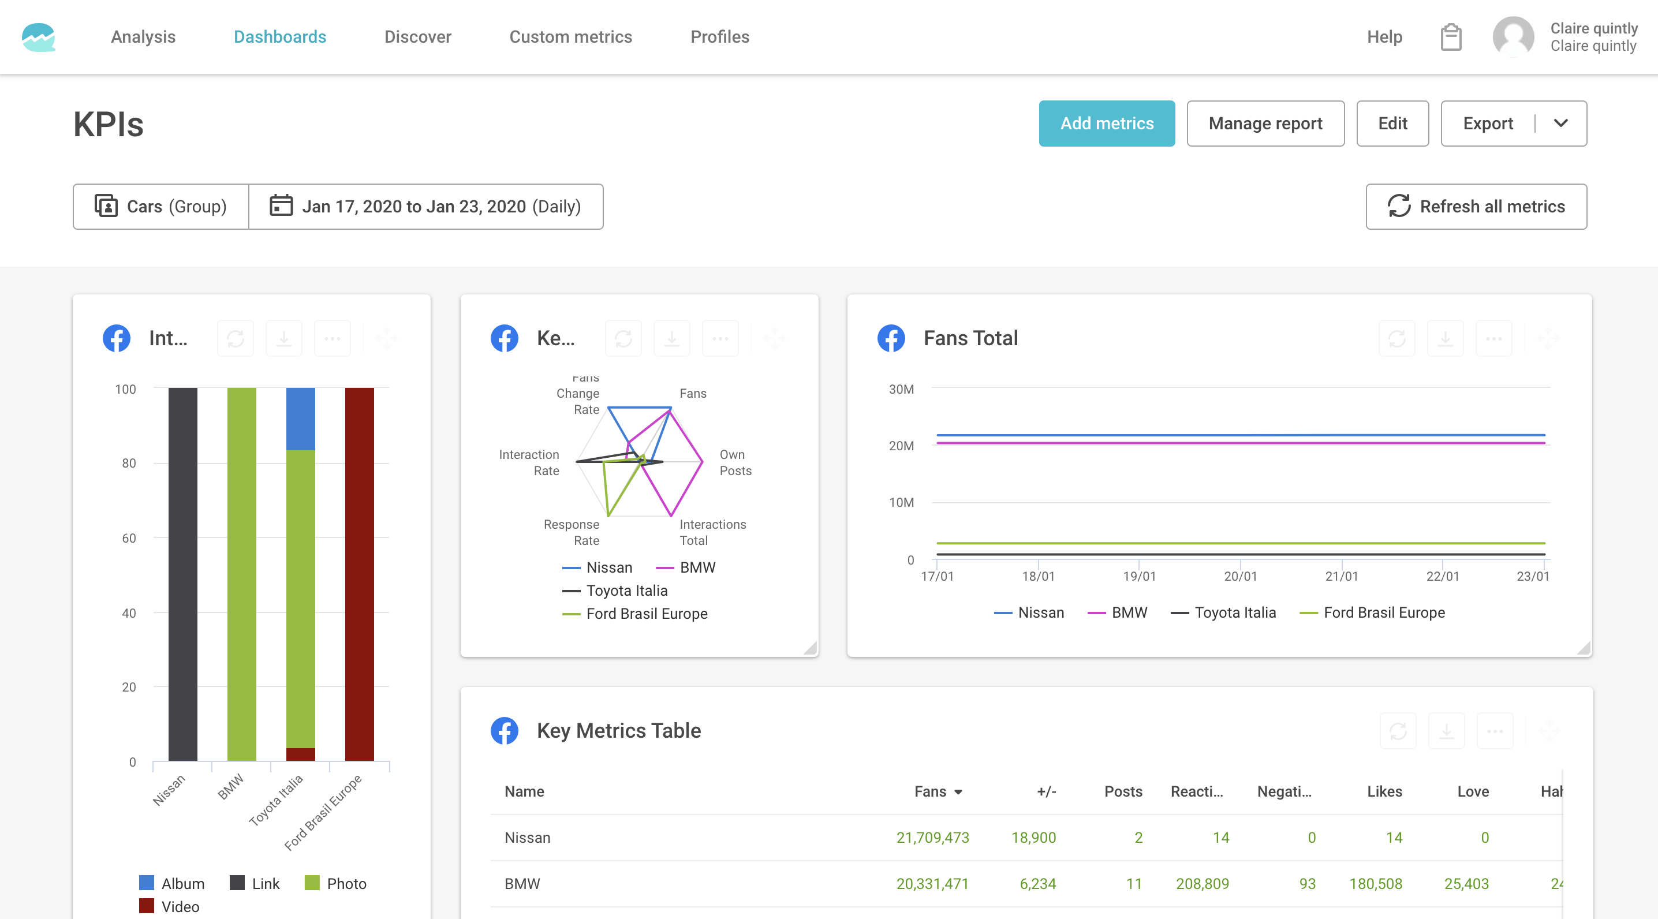Expand the Export dropdown chevron
1658x919 pixels.
[x=1560, y=123]
